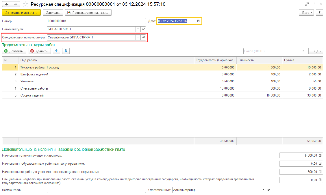Click the Записать и закрыть button
Image resolution: width=326 pixels, height=195 pixels.
point(21,13)
